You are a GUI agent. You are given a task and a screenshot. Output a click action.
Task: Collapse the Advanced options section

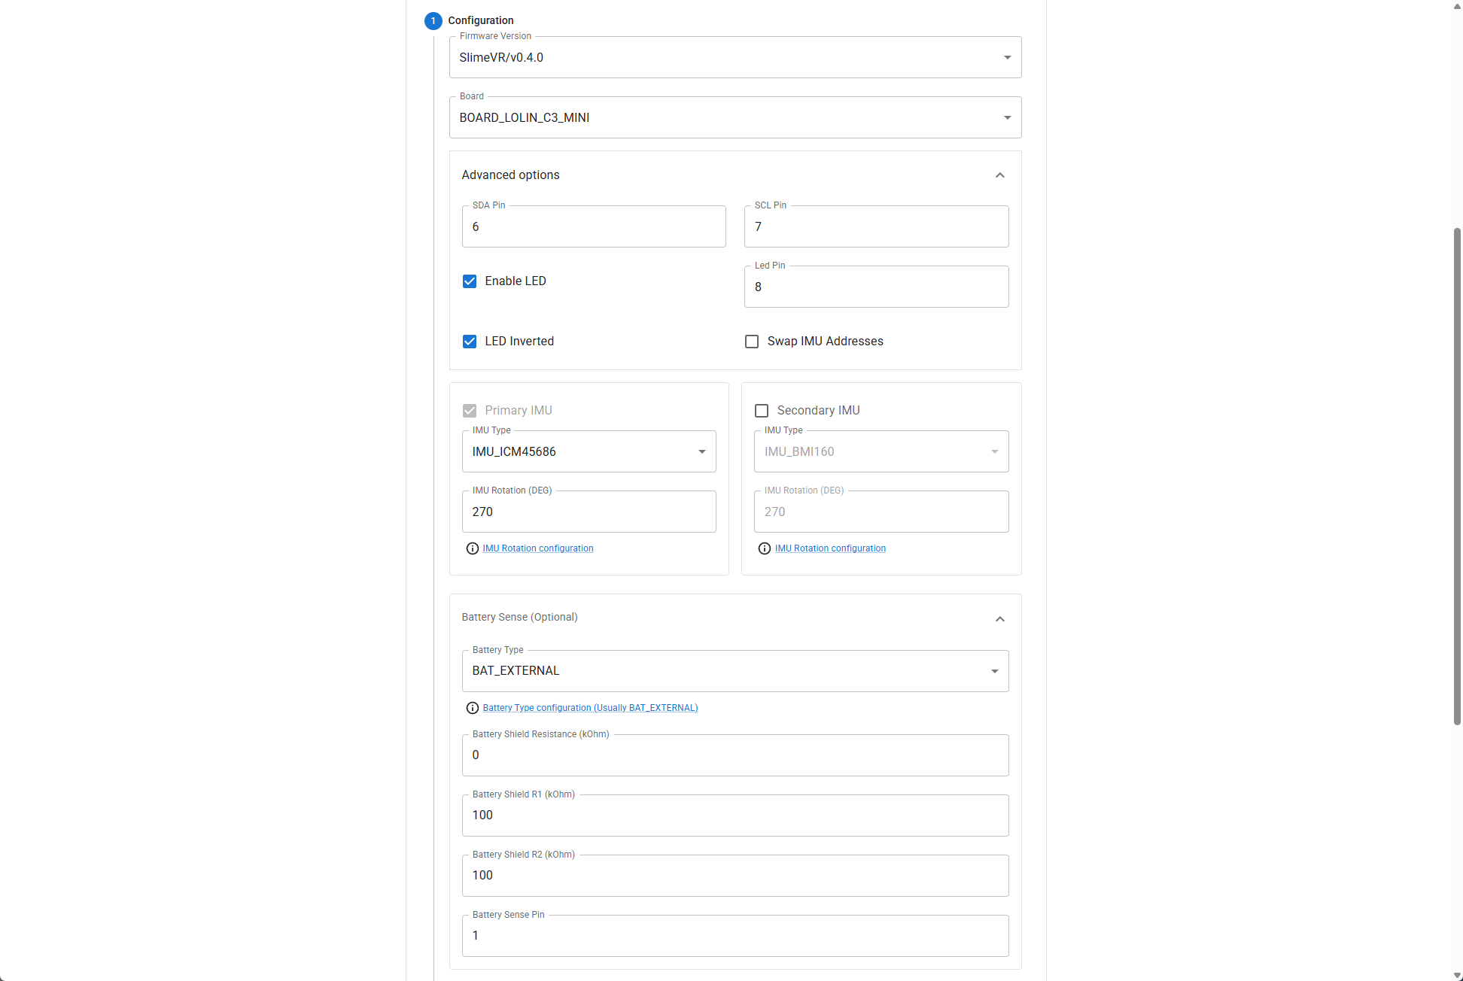tap(999, 175)
